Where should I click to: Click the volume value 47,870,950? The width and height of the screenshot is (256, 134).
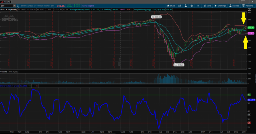click(x=13, y=72)
